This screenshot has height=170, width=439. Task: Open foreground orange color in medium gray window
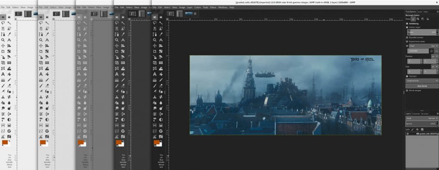pos(81,142)
